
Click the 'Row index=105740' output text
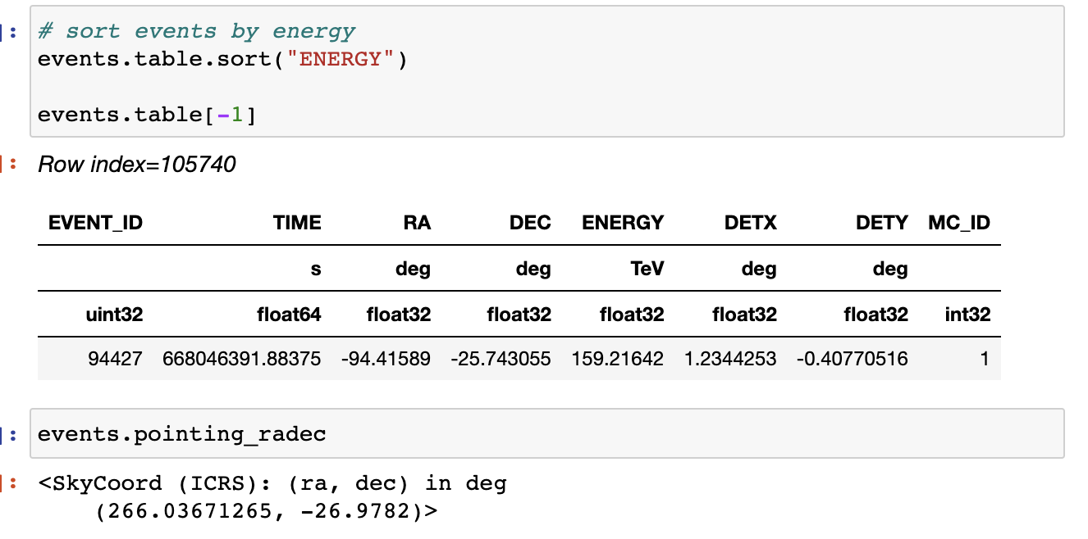[x=137, y=165]
